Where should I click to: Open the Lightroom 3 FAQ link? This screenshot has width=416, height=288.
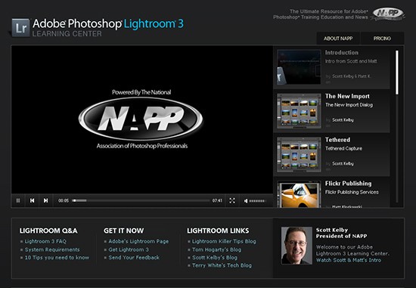click(45, 241)
